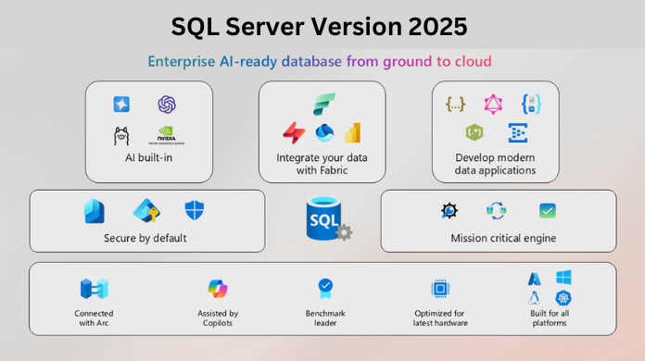Click 'Develop modern data applications' text
This screenshot has height=361, width=645.
[x=495, y=164]
